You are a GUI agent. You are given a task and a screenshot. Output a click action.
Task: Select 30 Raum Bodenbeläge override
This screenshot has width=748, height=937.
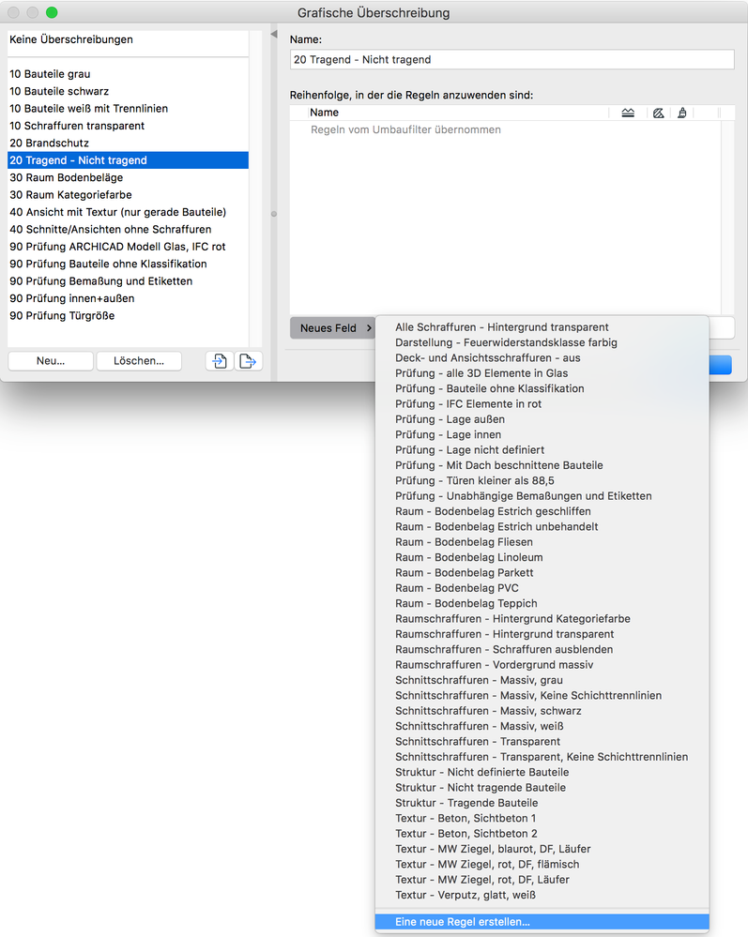[x=128, y=177]
